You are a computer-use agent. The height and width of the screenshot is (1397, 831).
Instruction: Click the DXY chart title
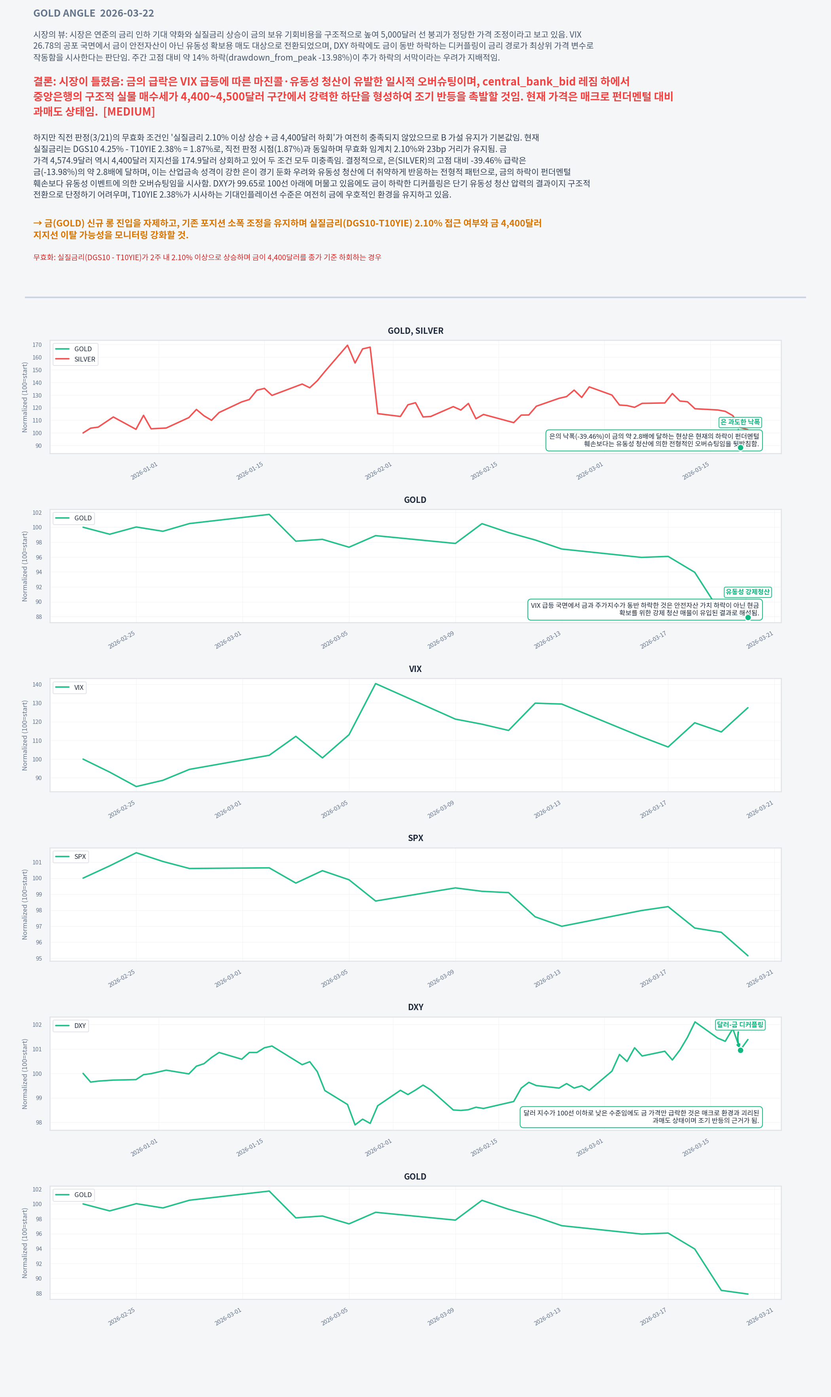pyautogui.click(x=415, y=1007)
